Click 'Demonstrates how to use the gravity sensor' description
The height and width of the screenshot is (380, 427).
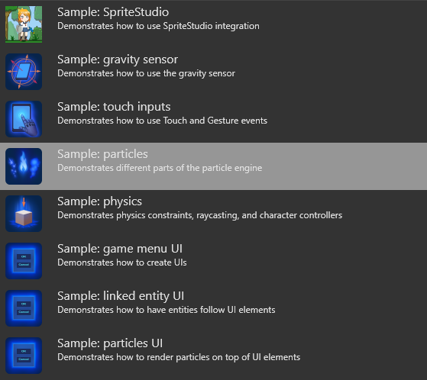coord(146,73)
